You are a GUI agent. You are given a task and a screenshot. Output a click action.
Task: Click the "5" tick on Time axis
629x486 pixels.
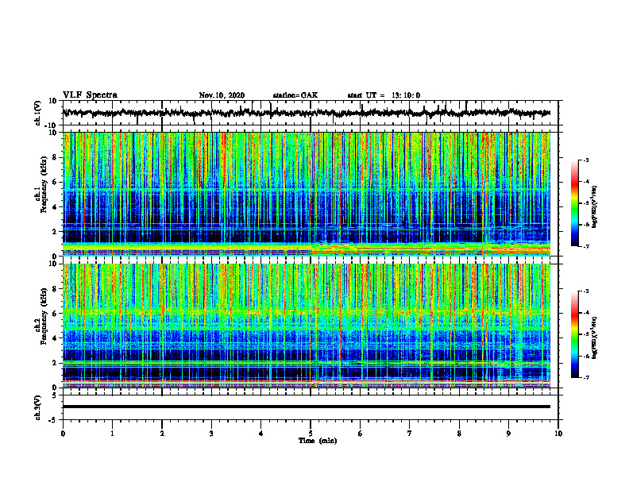tap(311, 434)
